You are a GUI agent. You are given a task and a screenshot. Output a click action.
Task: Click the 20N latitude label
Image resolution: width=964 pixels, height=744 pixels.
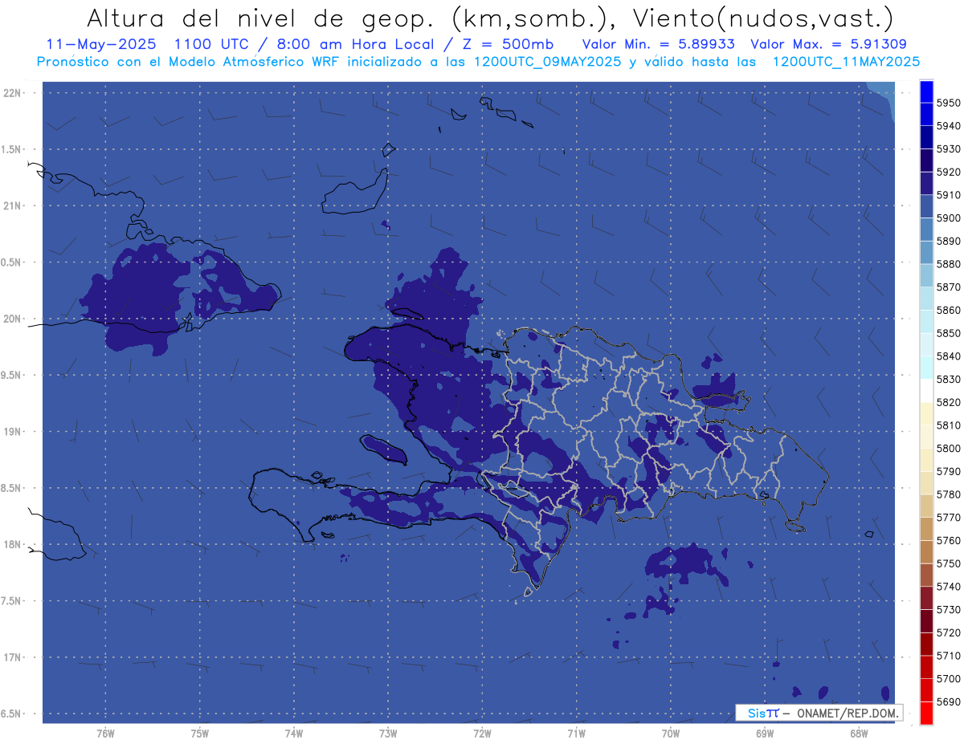pyautogui.click(x=14, y=319)
